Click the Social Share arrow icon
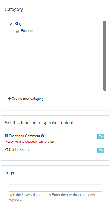111x212 pixels. coord(6,150)
